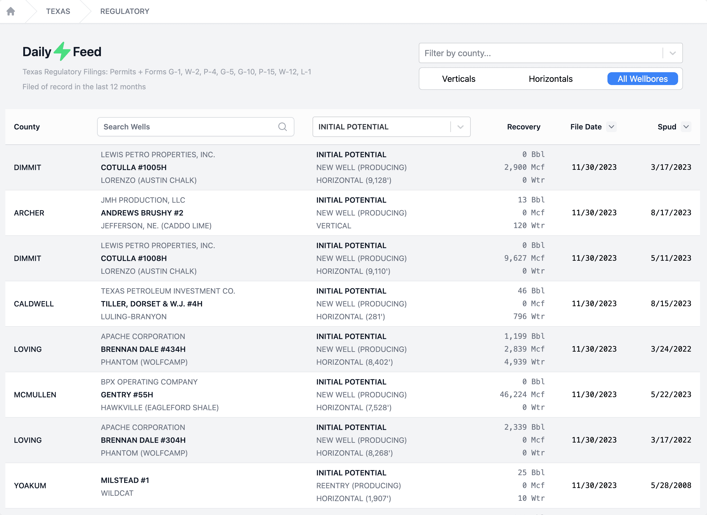Screen dimensions: 707x515
Task: Open well BRENNAN DALE #304H
Action: point(143,440)
